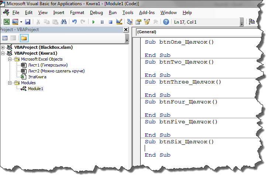Image resolution: width=272 pixels, height=181 pixels.
Task: Click the View Object icon in Project panel
Action: [x=13, y=38]
